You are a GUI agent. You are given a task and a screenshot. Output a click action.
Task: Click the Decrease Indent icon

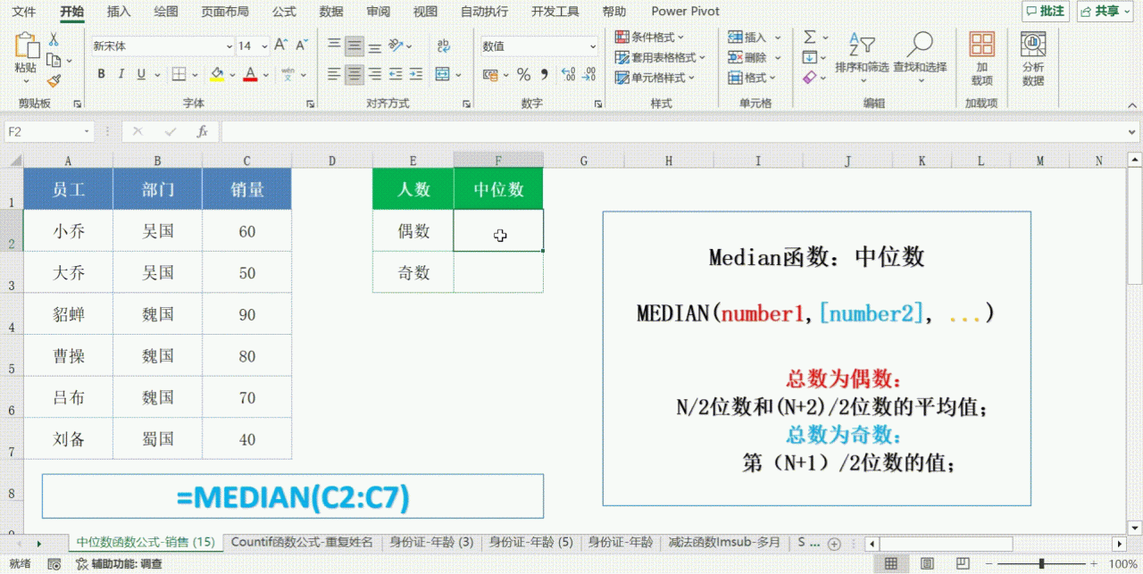(x=396, y=74)
